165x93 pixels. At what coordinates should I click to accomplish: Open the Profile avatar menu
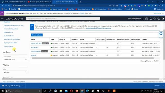tap(163, 19)
